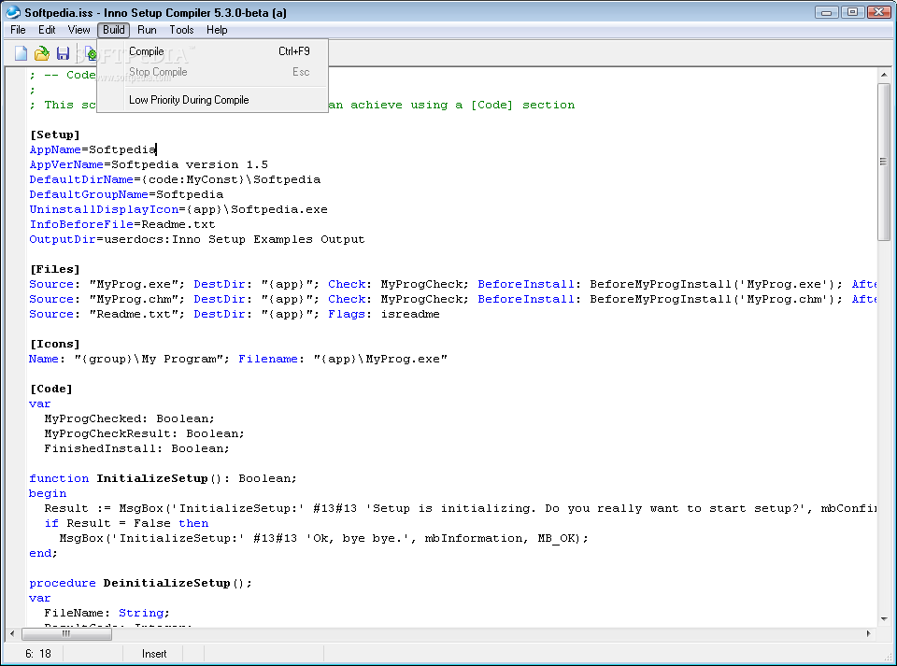This screenshot has width=897, height=666.
Task: Toggle Low Priority During Compile option
Action: (212, 100)
